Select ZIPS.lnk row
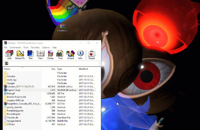This screenshot has width=200, height=130. (49, 124)
